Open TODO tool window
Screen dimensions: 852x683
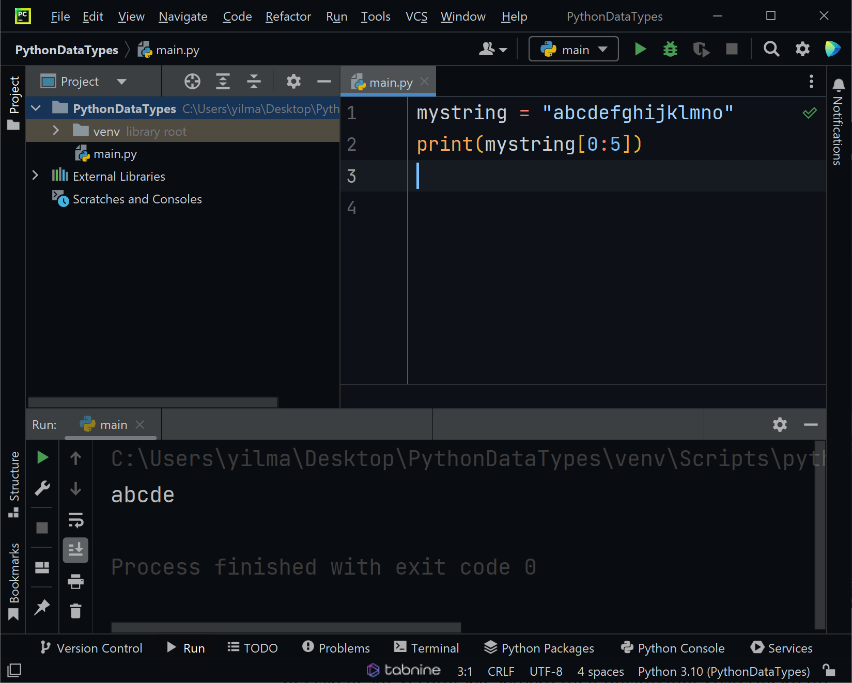point(253,648)
